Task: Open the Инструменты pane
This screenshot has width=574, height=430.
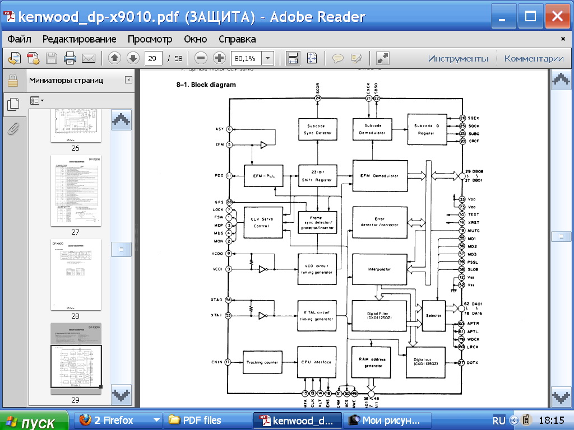Action: coord(458,58)
